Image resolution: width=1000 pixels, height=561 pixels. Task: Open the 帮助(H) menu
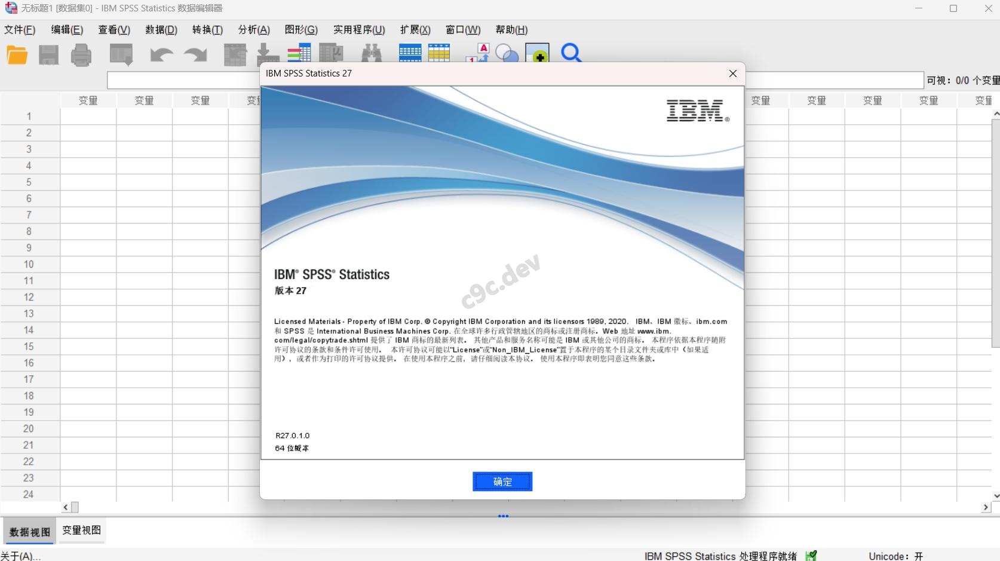pyautogui.click(x=511, y=30)
